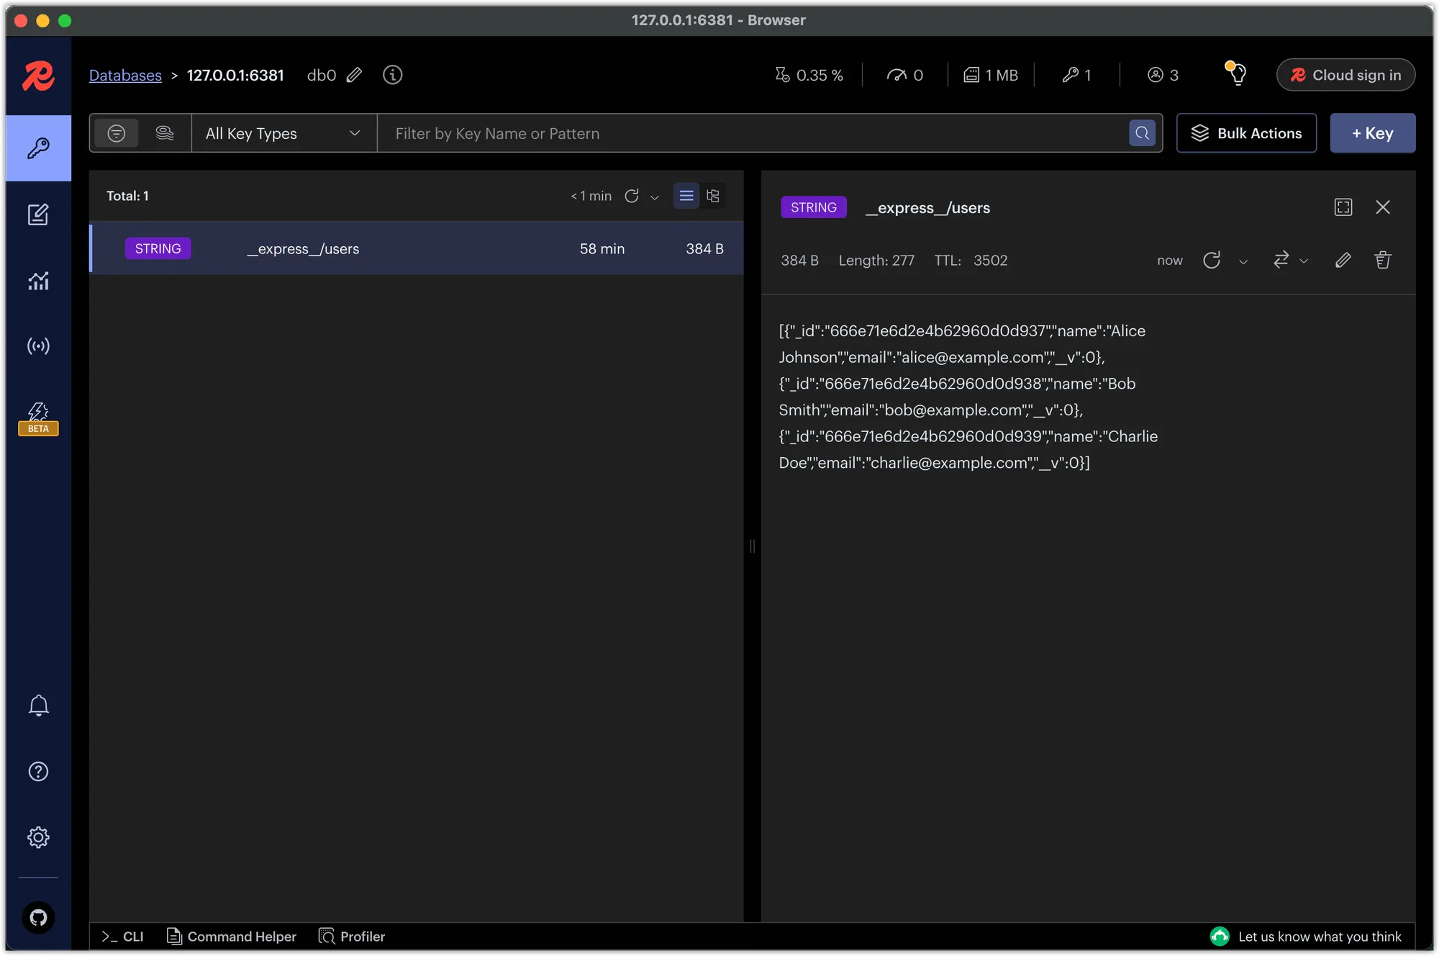The width and height of the screenshot is (1439, 956).
Task: Open the CLI panel
Action: coord(122,937)
